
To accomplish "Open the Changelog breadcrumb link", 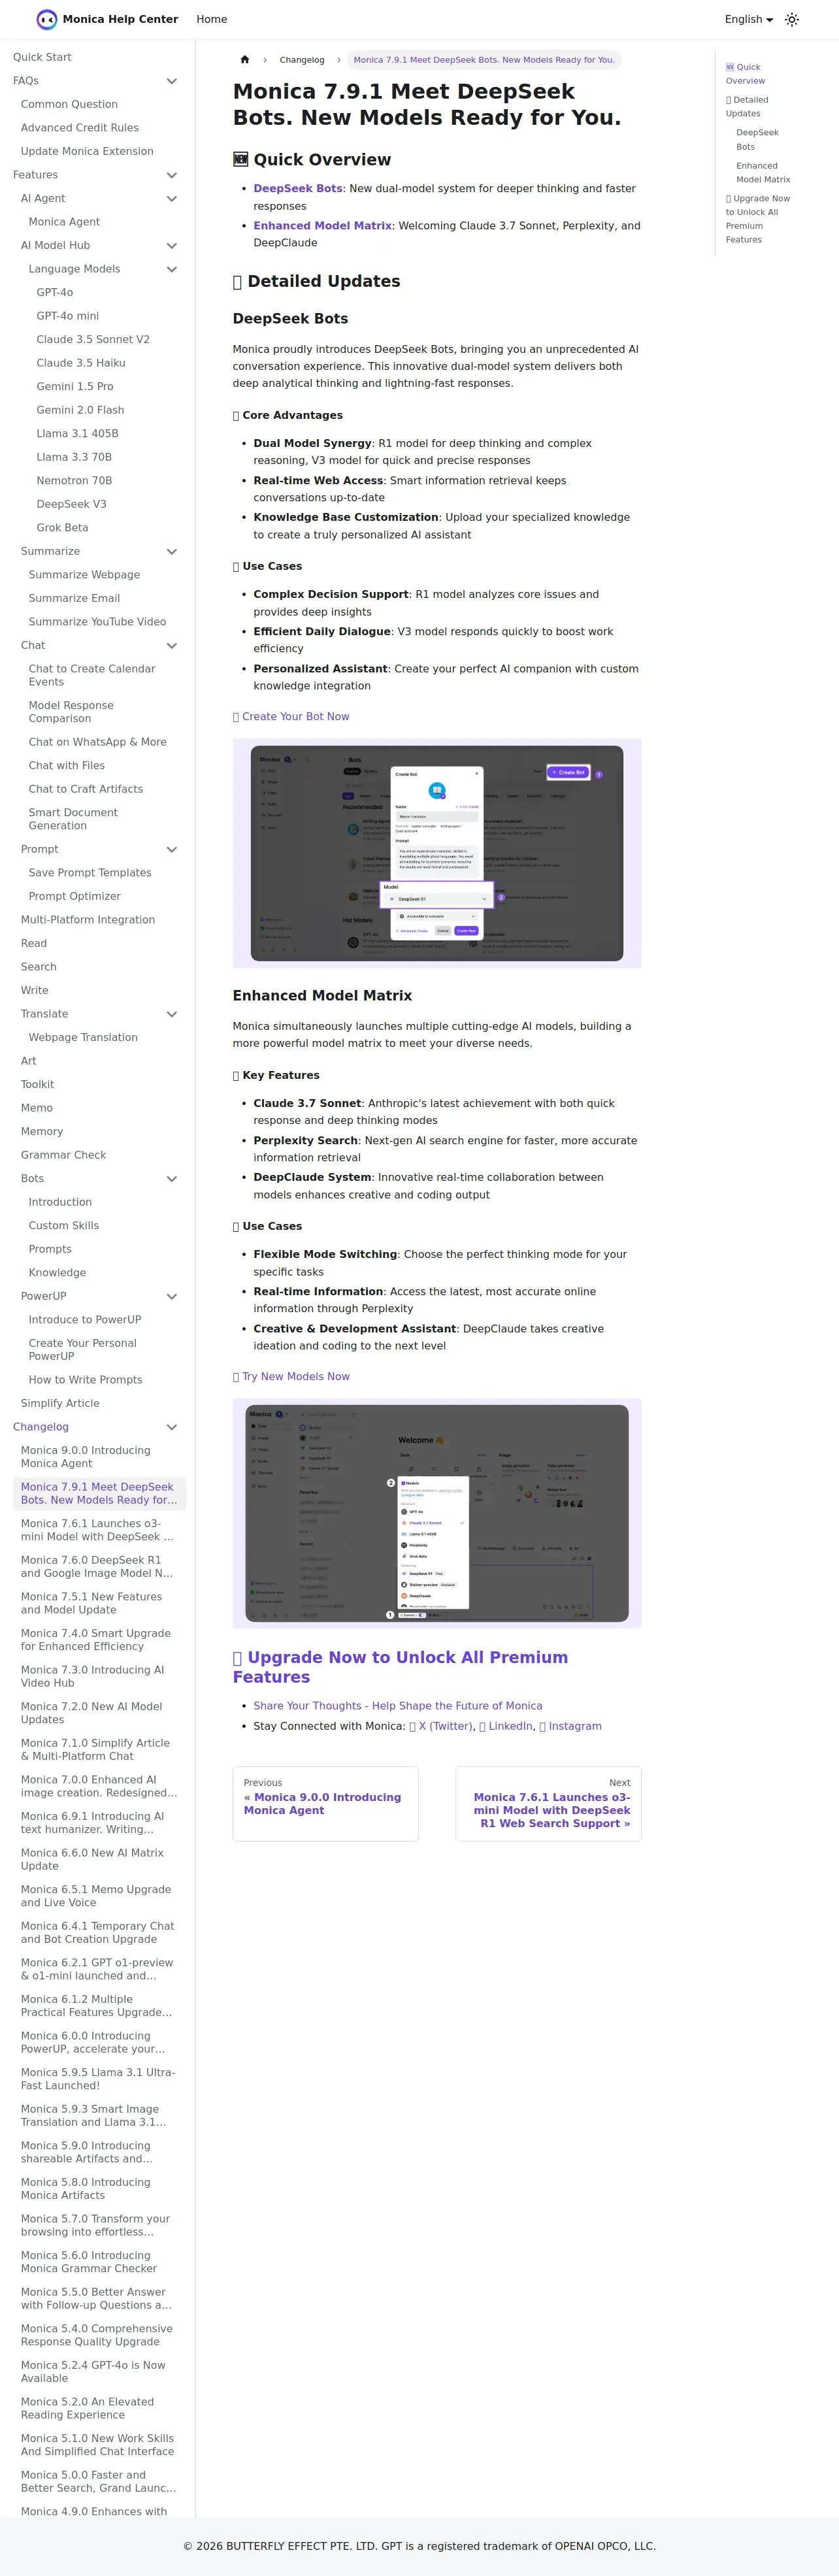I will click(302, 60).
